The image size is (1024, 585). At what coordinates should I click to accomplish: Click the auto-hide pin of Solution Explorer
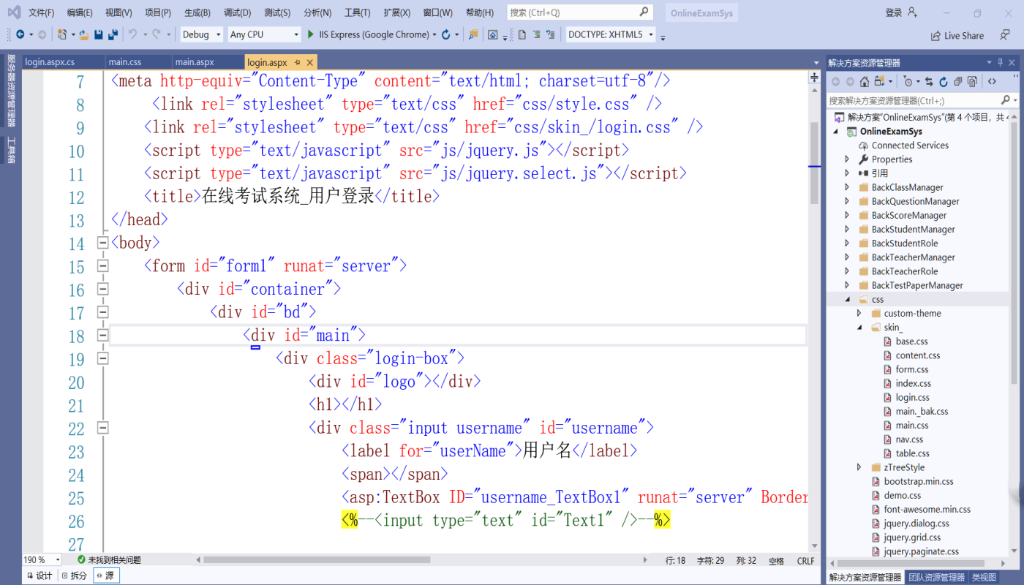tap(1001, 63)
